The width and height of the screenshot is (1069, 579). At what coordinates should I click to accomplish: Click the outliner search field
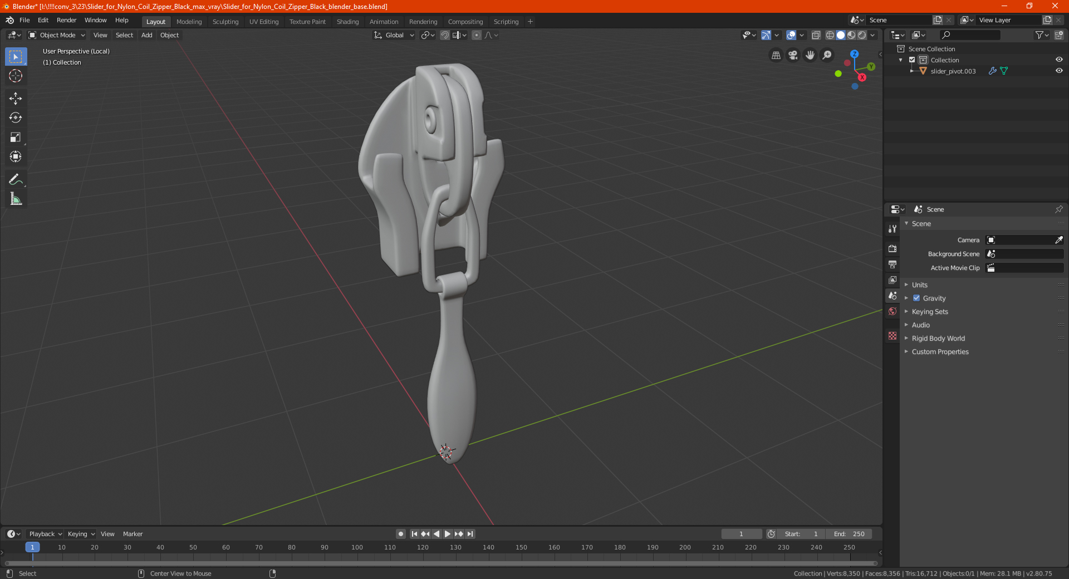pyautogui.click(x=969, y=35)
